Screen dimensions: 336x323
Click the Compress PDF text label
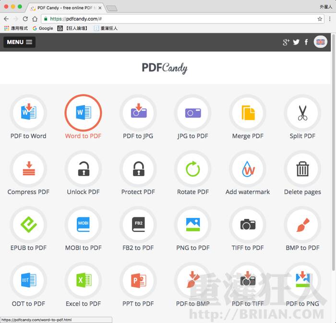[x=28, y=192]
